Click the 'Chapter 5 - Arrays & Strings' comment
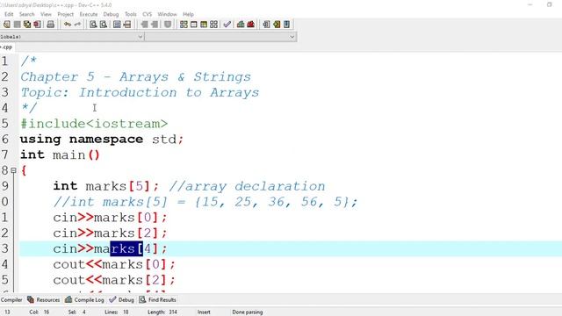Viewport: 562px width, 316px height. click(136, 76)
